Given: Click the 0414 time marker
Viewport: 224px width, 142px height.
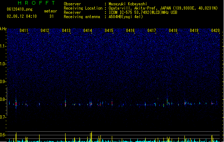Looking at the screenshot, I should (x=88, y=31).
